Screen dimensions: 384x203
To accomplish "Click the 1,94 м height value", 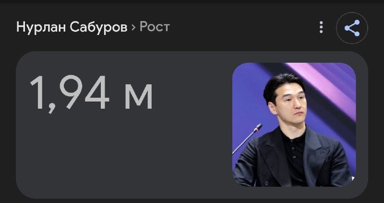I will coord(91,93).
